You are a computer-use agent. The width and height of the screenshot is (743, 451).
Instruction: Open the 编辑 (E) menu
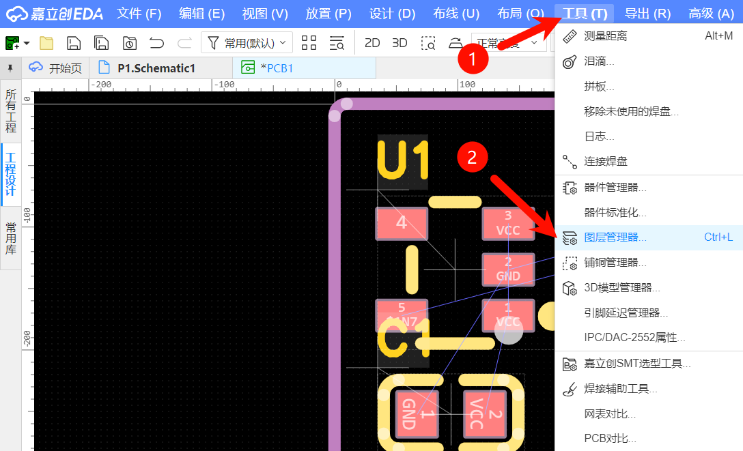click(202, 14)
